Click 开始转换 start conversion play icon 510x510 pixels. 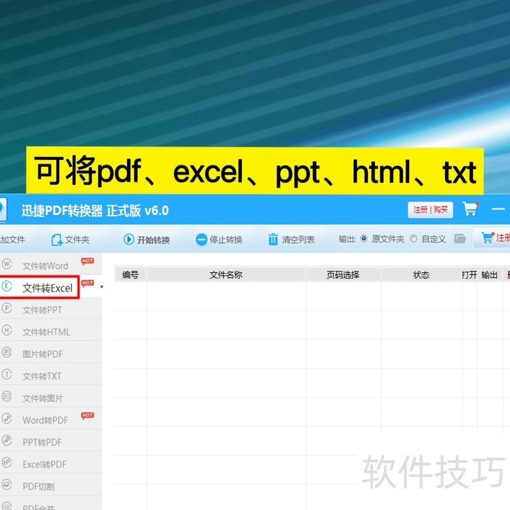coord(129,240)
